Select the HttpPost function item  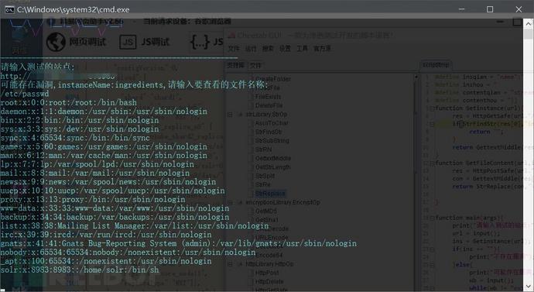pos(267,273)
